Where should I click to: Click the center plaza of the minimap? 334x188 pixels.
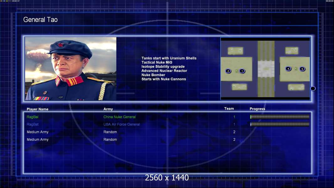coord(266,69)
